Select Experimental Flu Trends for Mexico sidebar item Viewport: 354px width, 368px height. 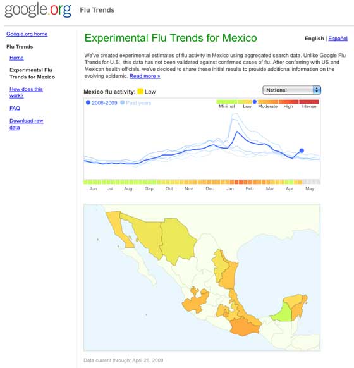[x=32, y=73]
